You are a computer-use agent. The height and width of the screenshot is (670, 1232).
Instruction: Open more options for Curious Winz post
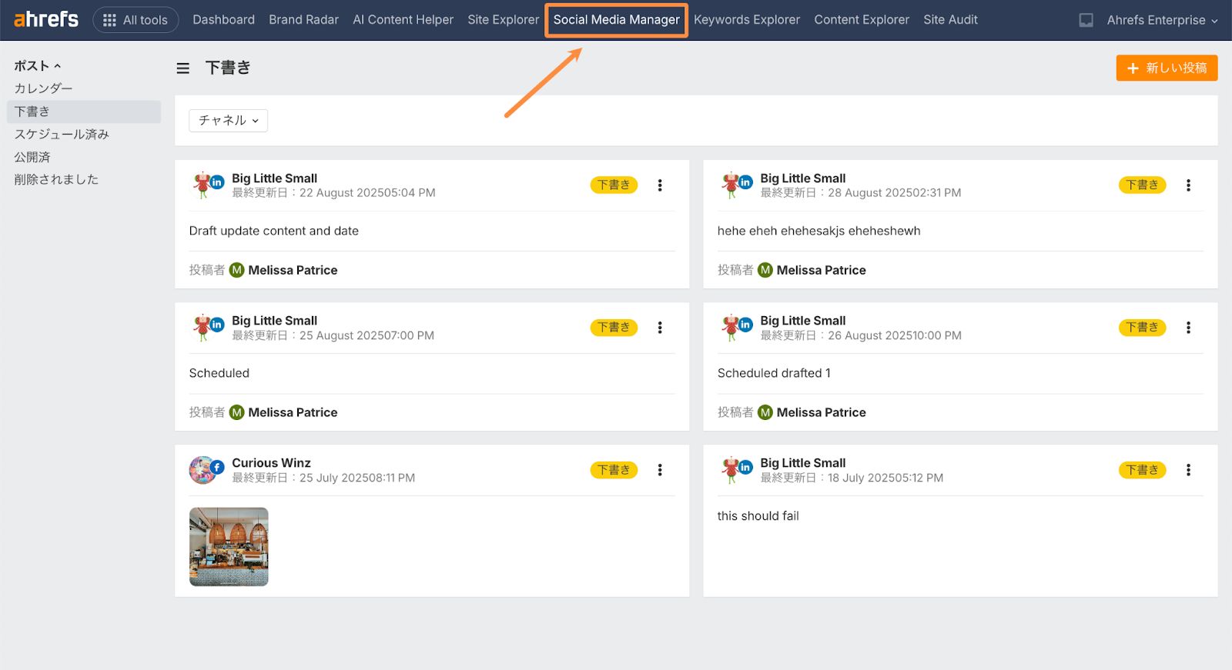point(660,470)
